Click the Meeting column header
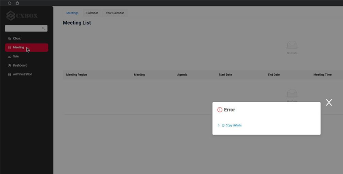343x174 pixels. (x=139, y=75)
